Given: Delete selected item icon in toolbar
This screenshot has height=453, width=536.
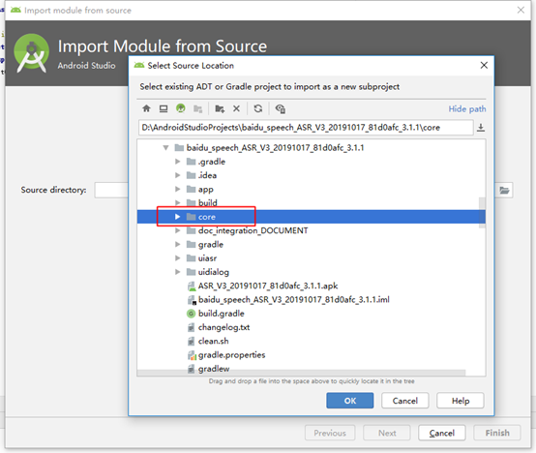Looking at the screenshot, I should click(236, 108).
